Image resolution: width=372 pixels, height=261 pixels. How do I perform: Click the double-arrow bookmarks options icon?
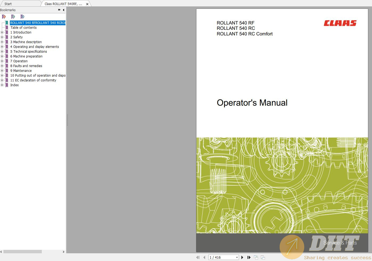pos(59,10)
